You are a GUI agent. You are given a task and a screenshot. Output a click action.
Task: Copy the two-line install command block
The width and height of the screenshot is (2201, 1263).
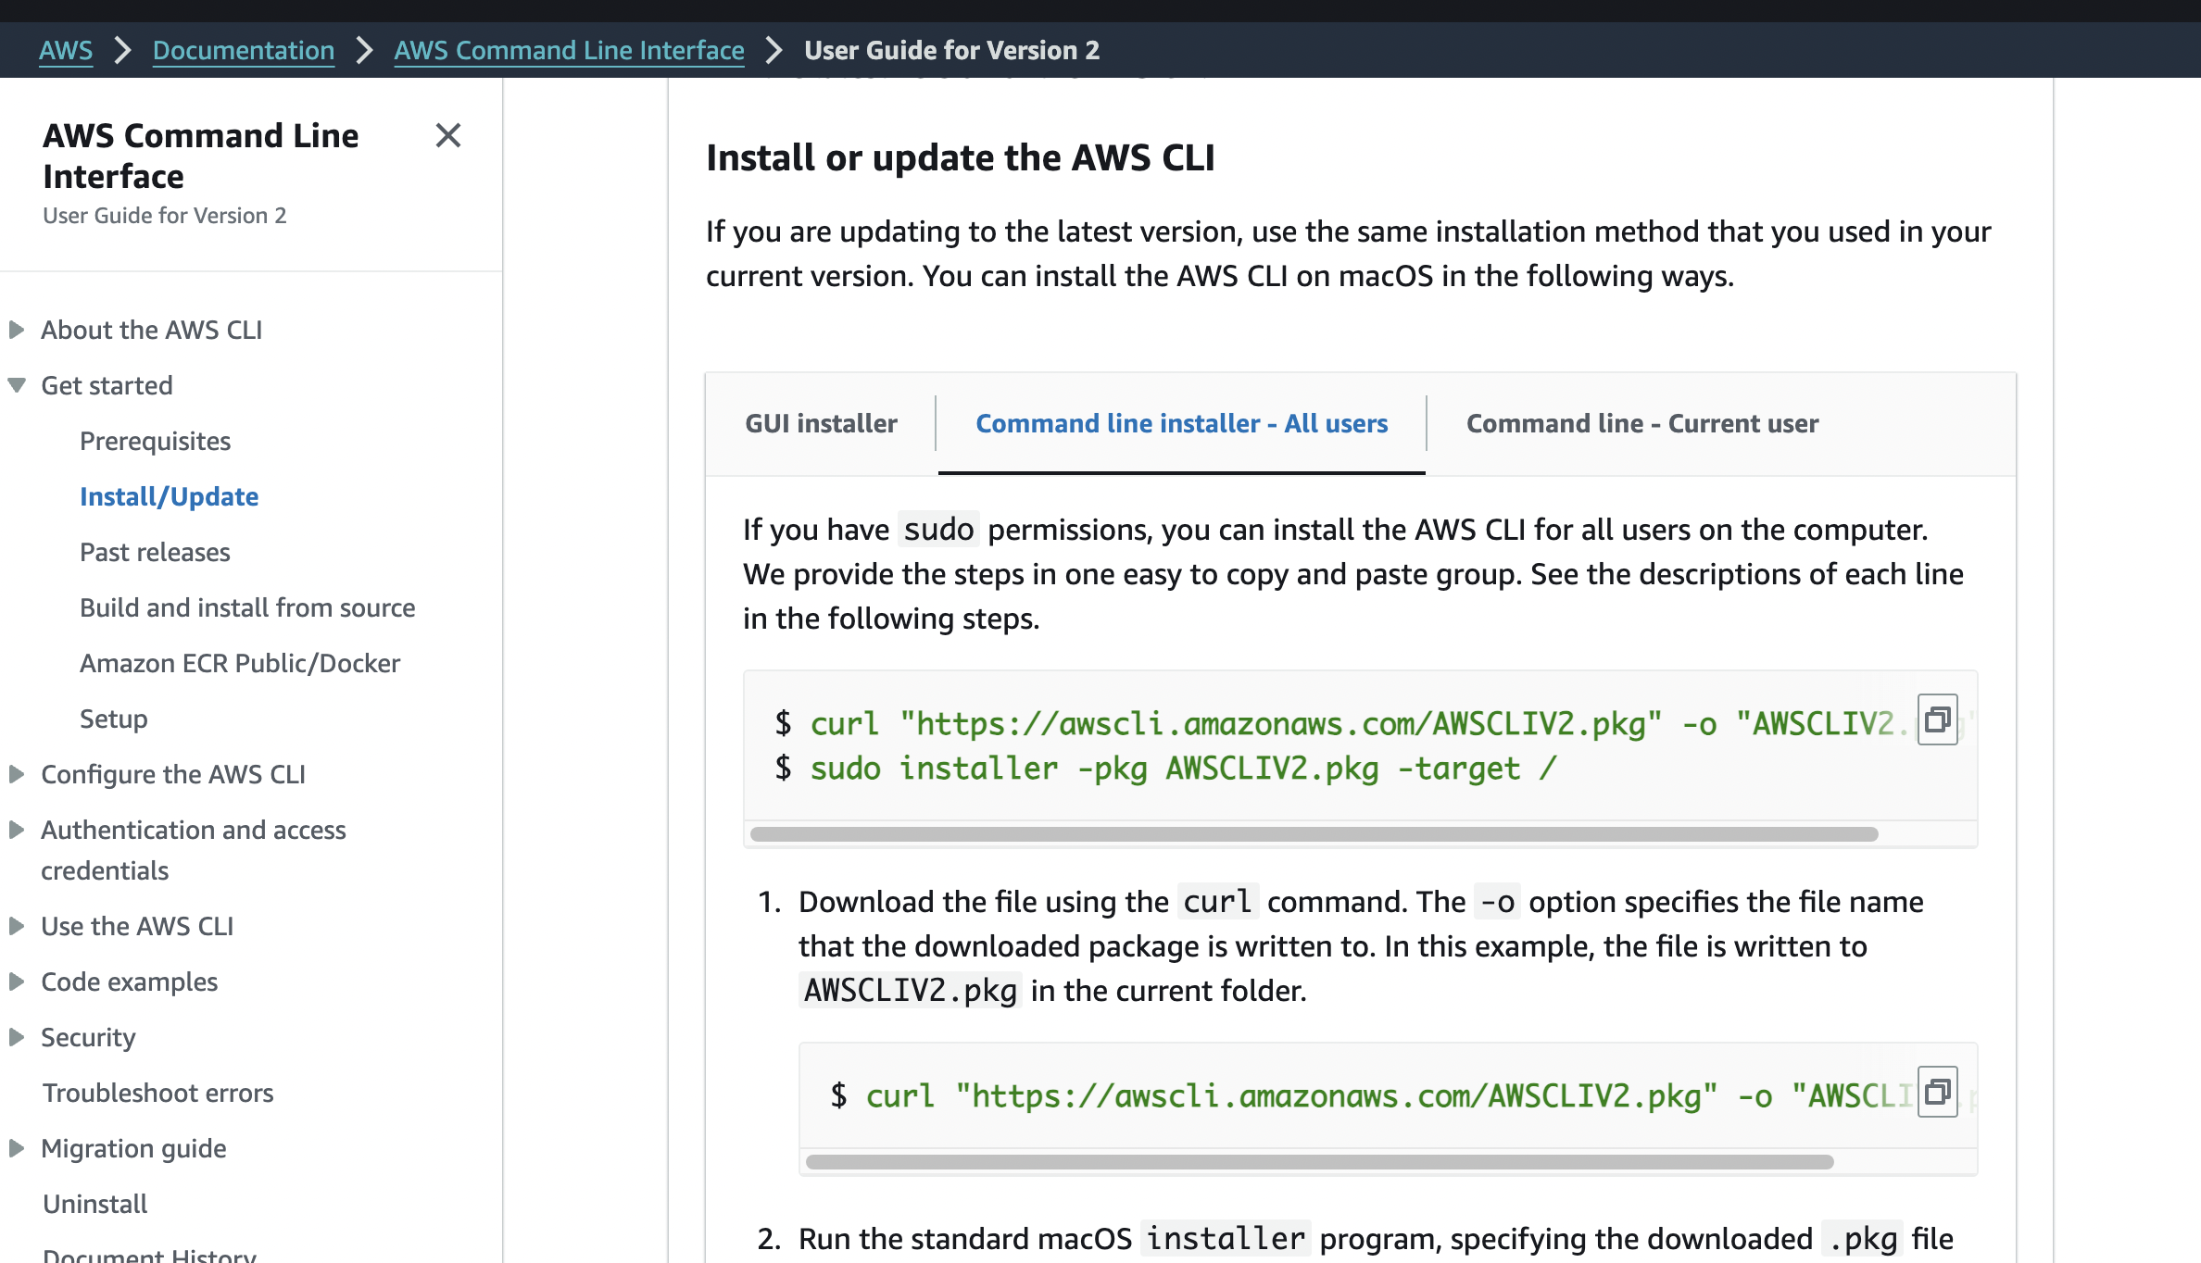[1937, 719]
